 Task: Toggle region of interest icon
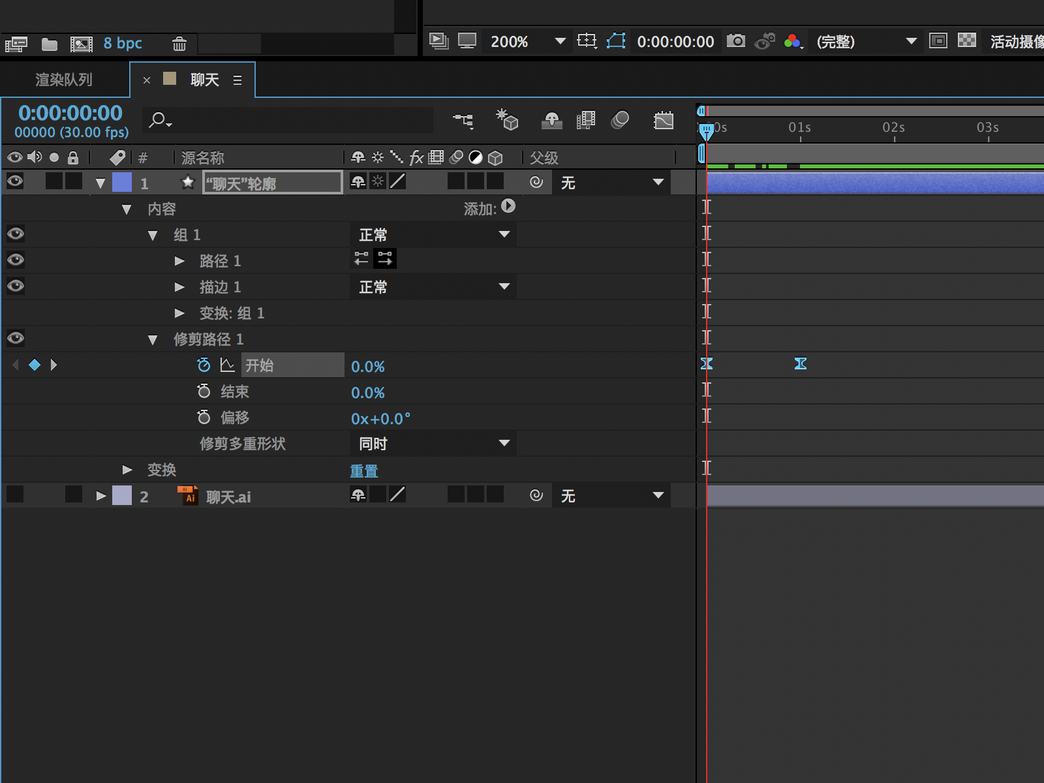[938, 40]
